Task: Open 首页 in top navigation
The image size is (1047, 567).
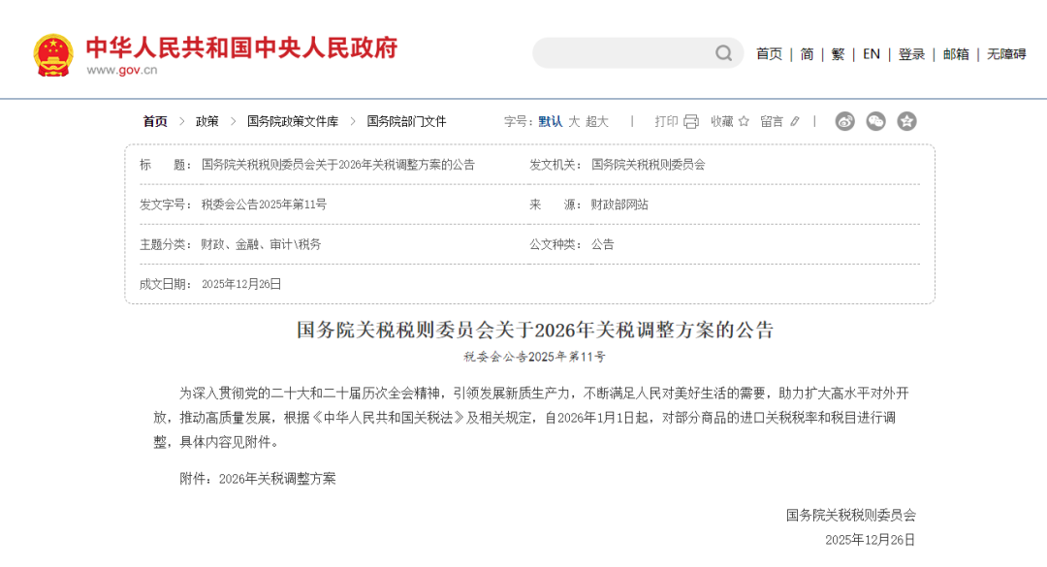Action: (769, 54)
